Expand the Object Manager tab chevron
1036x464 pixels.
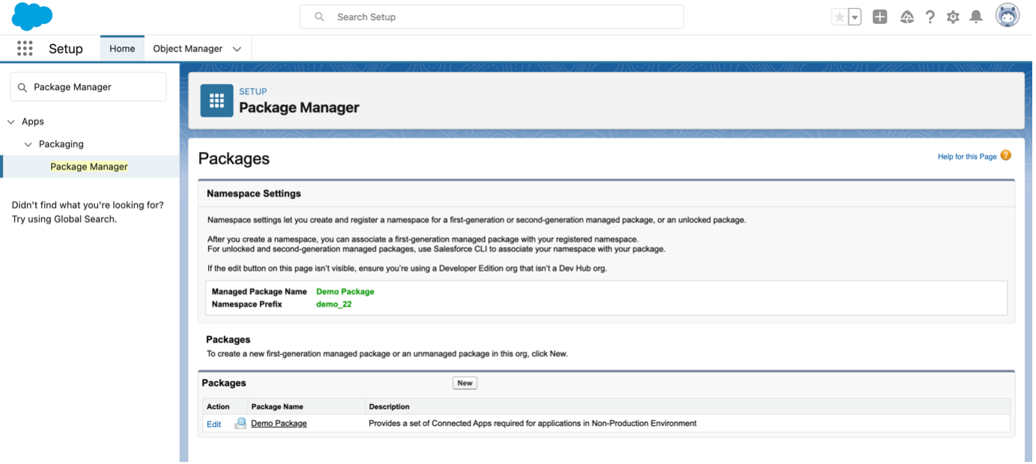click(237, 49)
